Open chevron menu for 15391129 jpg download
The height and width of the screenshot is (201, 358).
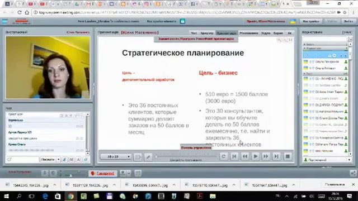(114, 185)
